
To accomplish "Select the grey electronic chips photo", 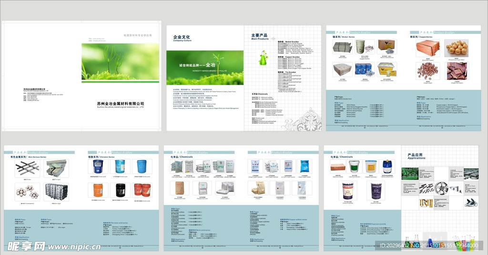I will click(471, 174).
